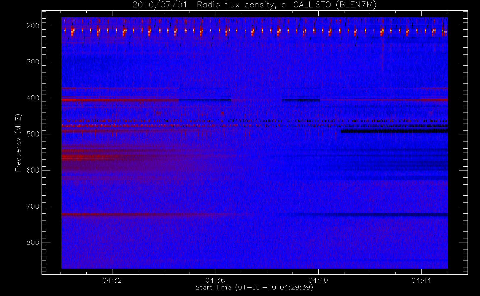Click the 800 frequency tick label
This screenshot has height=296, width=480.
33,242
